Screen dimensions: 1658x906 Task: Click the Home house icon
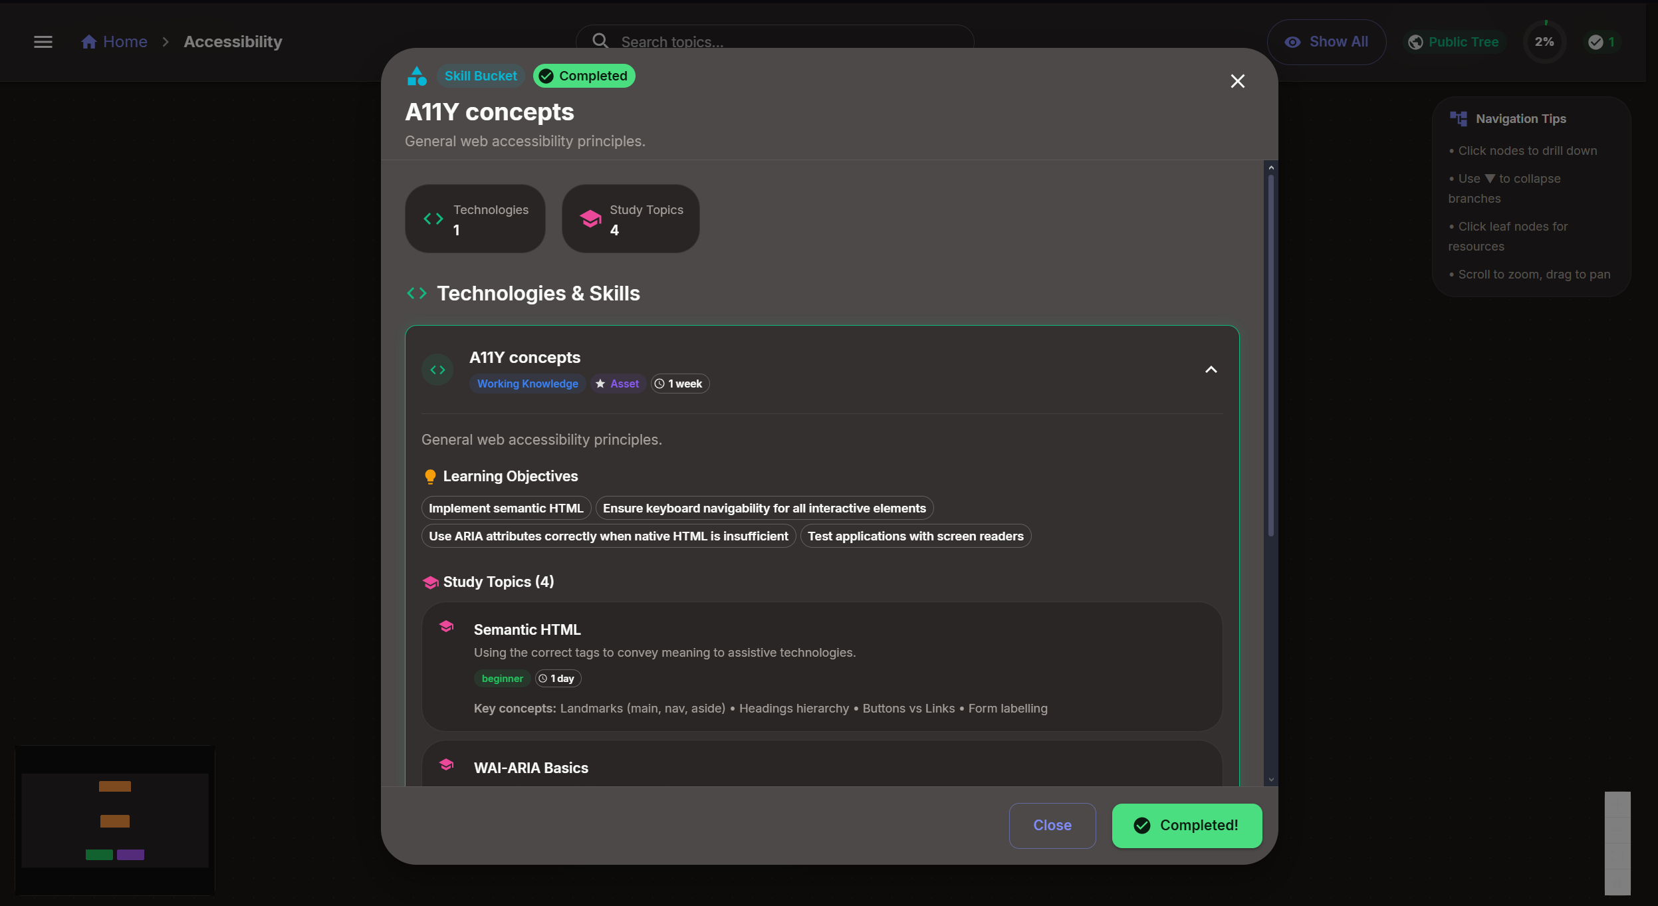[89, 42]
